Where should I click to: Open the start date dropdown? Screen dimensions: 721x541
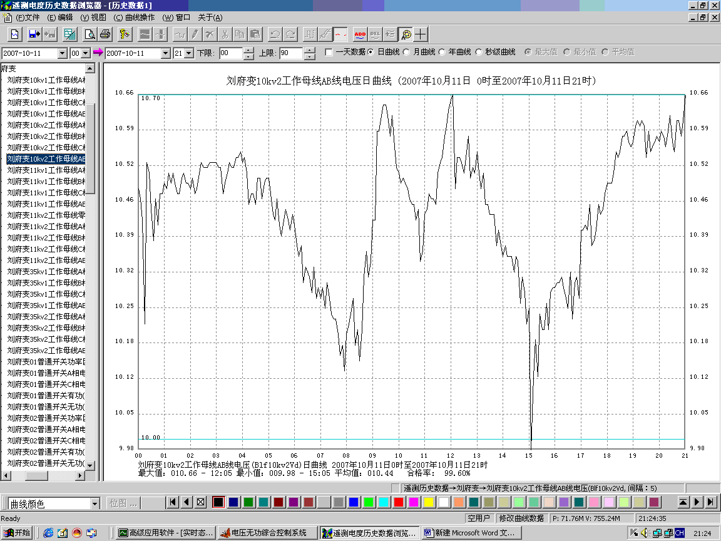pyautogui.click(x=62, y=53)
